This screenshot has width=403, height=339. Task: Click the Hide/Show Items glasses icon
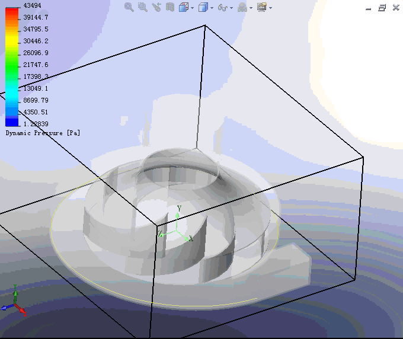coord(223,8)
